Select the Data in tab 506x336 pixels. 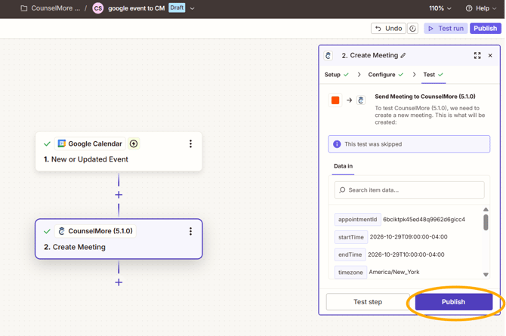pyautogui.click(x=343, y=166)
